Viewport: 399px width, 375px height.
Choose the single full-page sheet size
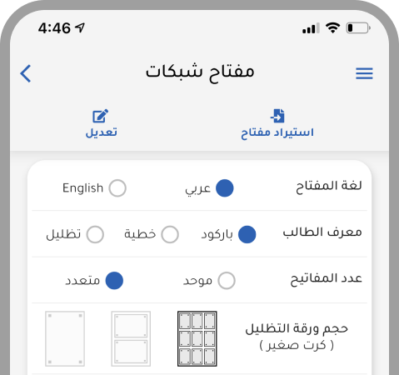pyautogui.click(x=65, y=338)
